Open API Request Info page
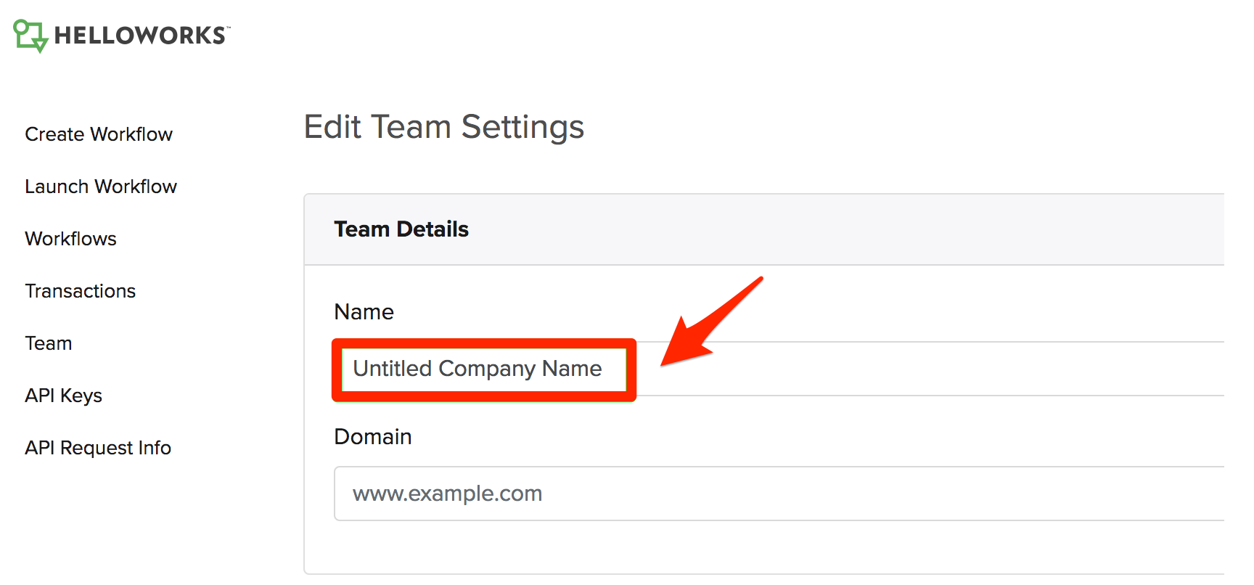The height and width of the screenshot is (585, 1254). click(98, 448)
